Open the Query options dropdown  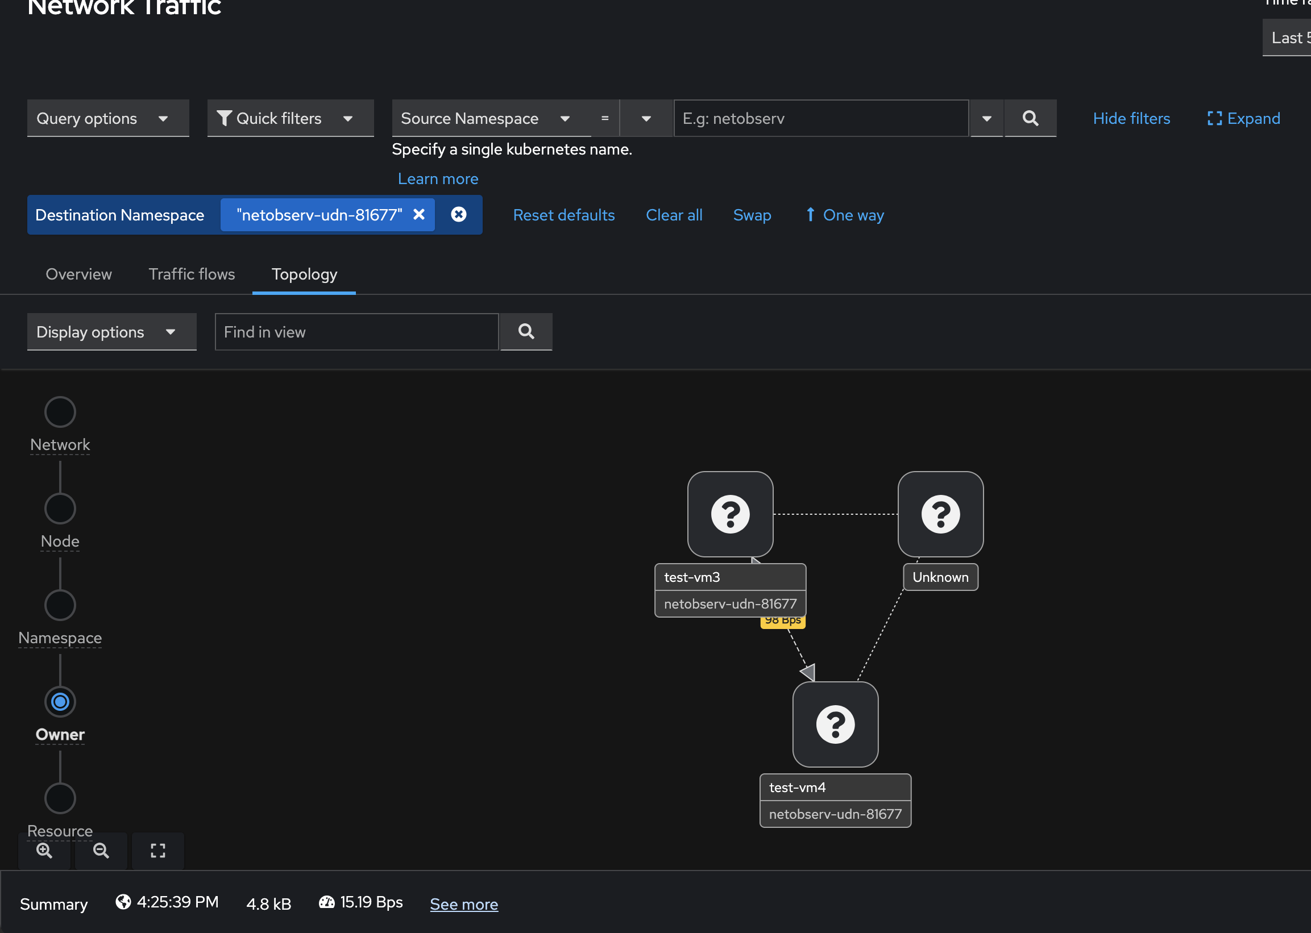(x=107, y=118)
